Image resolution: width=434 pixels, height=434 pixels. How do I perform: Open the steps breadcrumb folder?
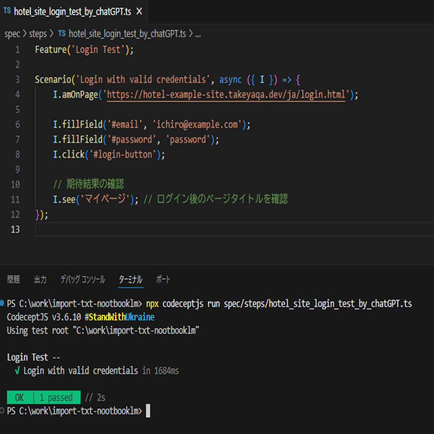point(38,34)
